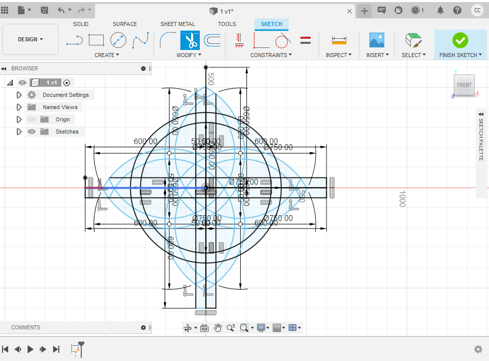
Task: Toggle visibility of Origin folder
Action: coord(32,119)
